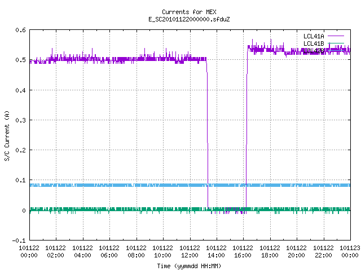Click the y-axis tick value 0.2
This screenshot has height=271, width=361.
(x=20, y=150)
